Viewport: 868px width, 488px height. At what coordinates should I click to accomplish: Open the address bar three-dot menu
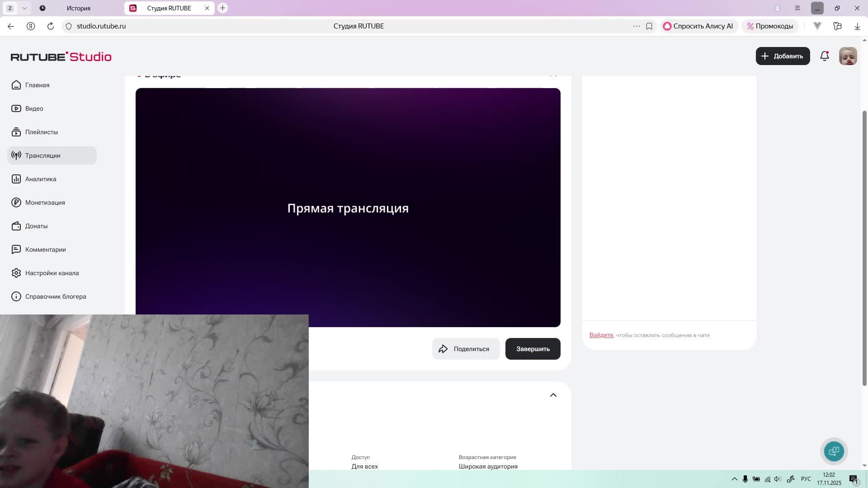tap(636, 26)
